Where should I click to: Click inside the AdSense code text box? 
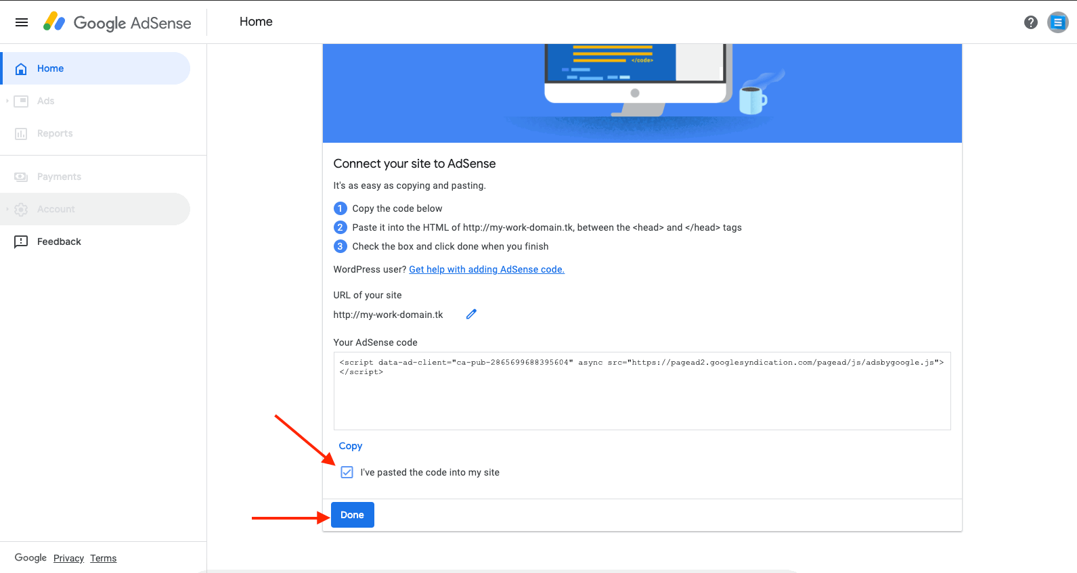642,391
